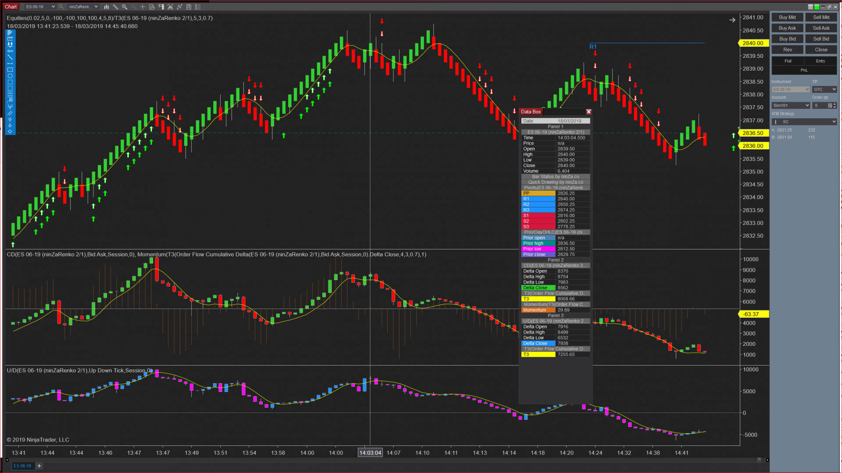Click the Entry cell in Chart Trader
This screenshot has height=473, width=842.
tap(821, 61)
